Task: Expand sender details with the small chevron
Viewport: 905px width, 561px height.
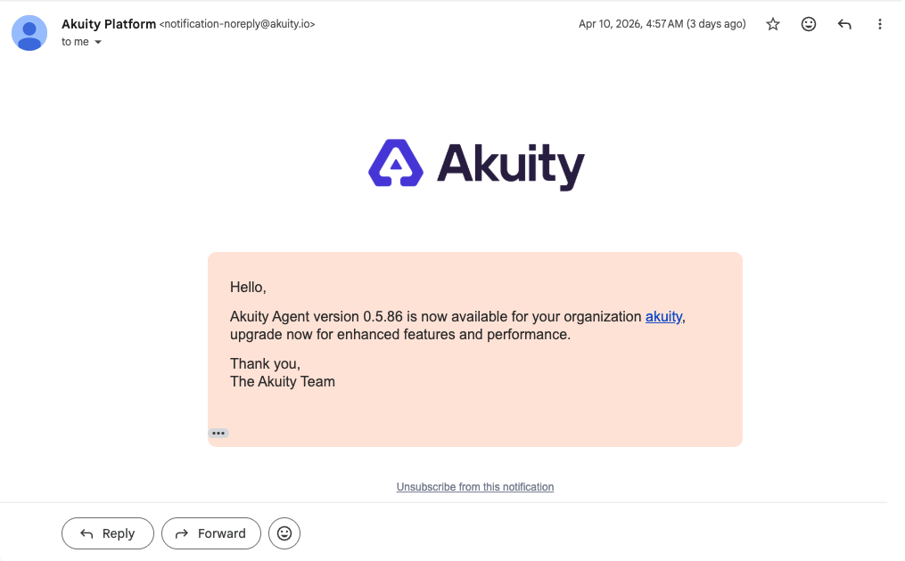Action: pos(98,41)
